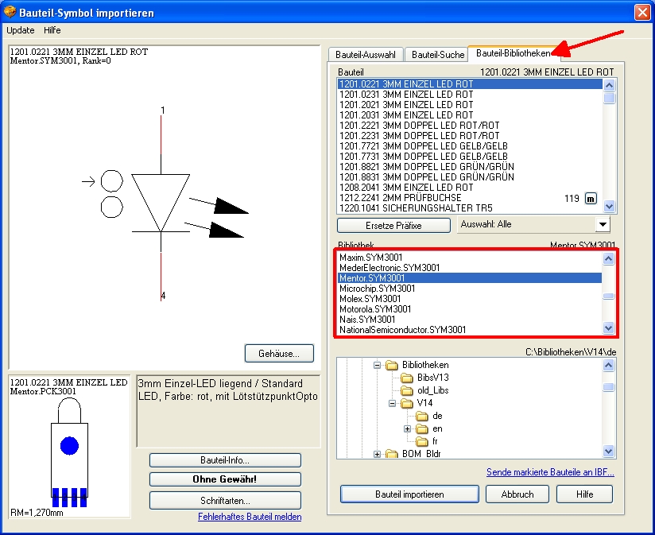This screenshot has height=535, width=655.
Task: Switch to the Bauteil-Suche tab
Action: [437, 55]
